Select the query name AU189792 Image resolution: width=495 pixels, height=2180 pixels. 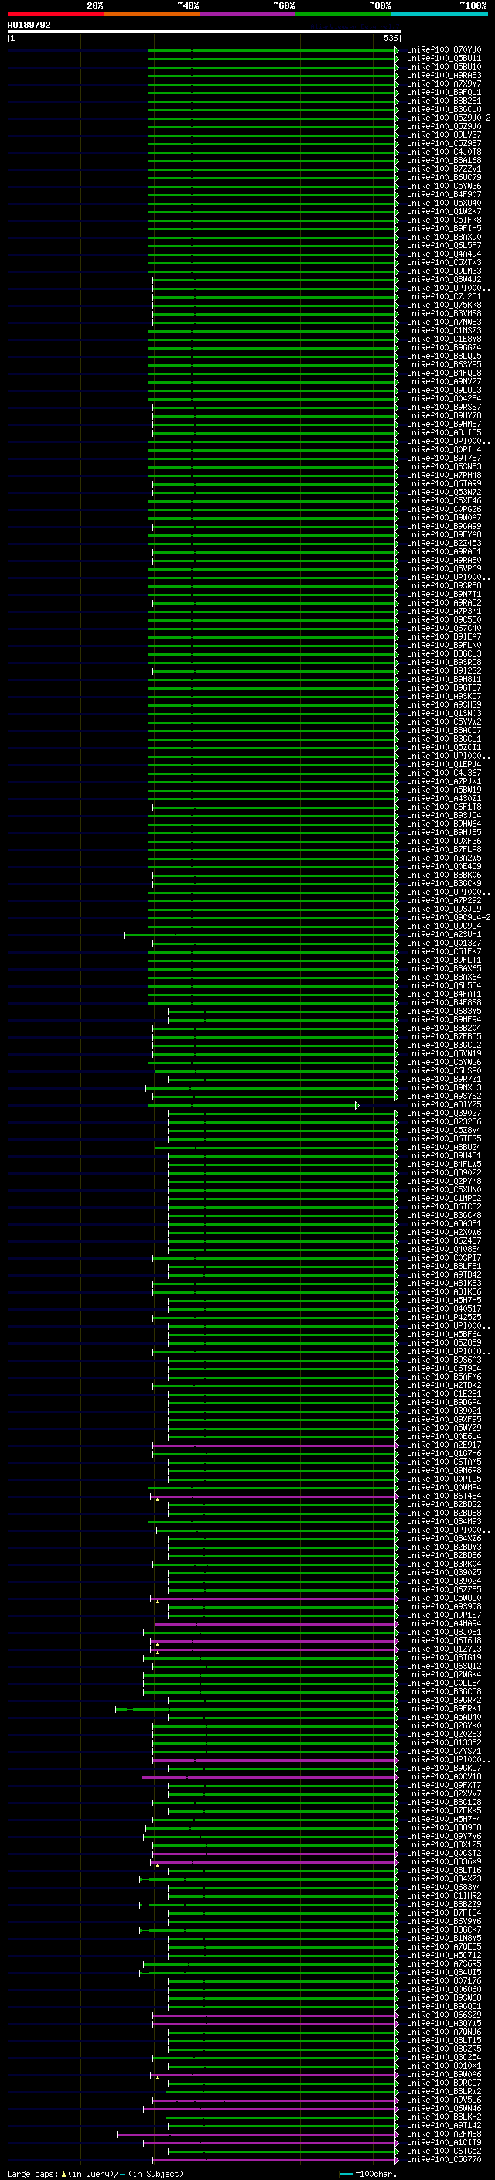click(29, 26)
